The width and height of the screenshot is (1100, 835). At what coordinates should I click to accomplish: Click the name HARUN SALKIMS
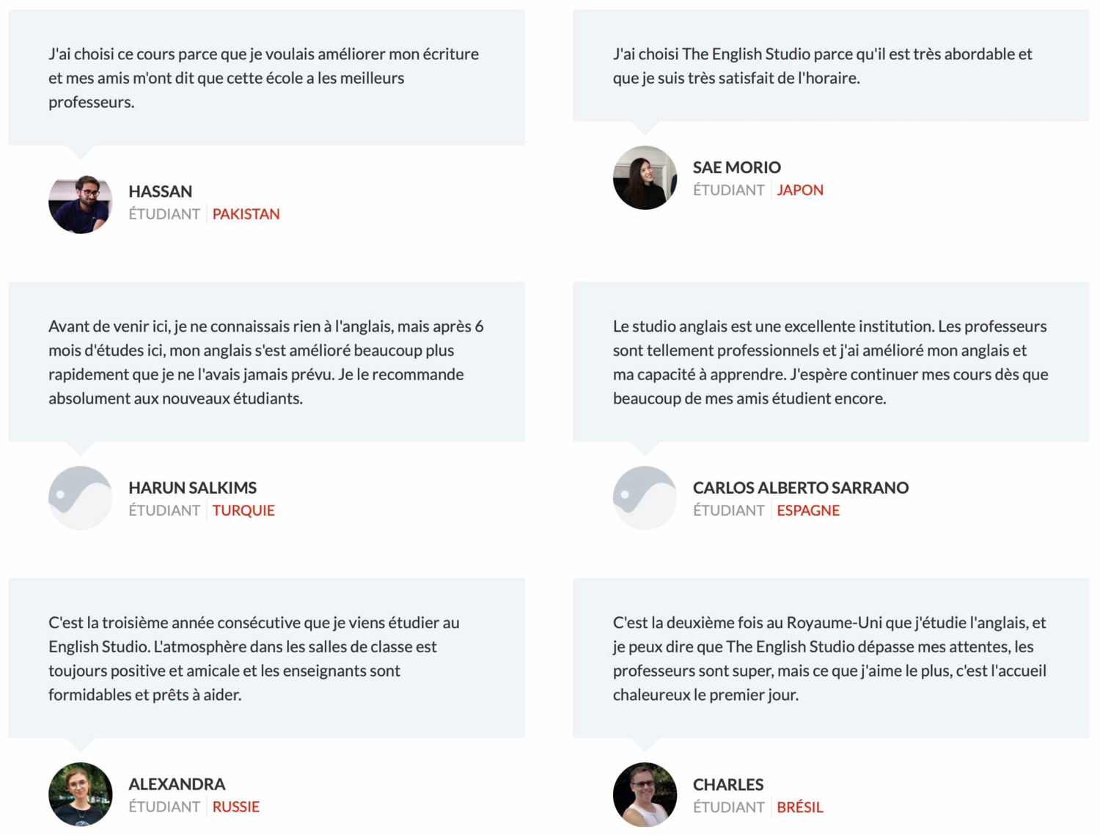(x=193, y=488)
